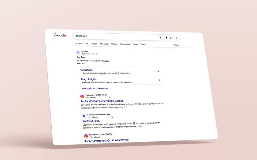Click the Google logo
This screenshot has height=160, width=257.
(x=60, y=35)
